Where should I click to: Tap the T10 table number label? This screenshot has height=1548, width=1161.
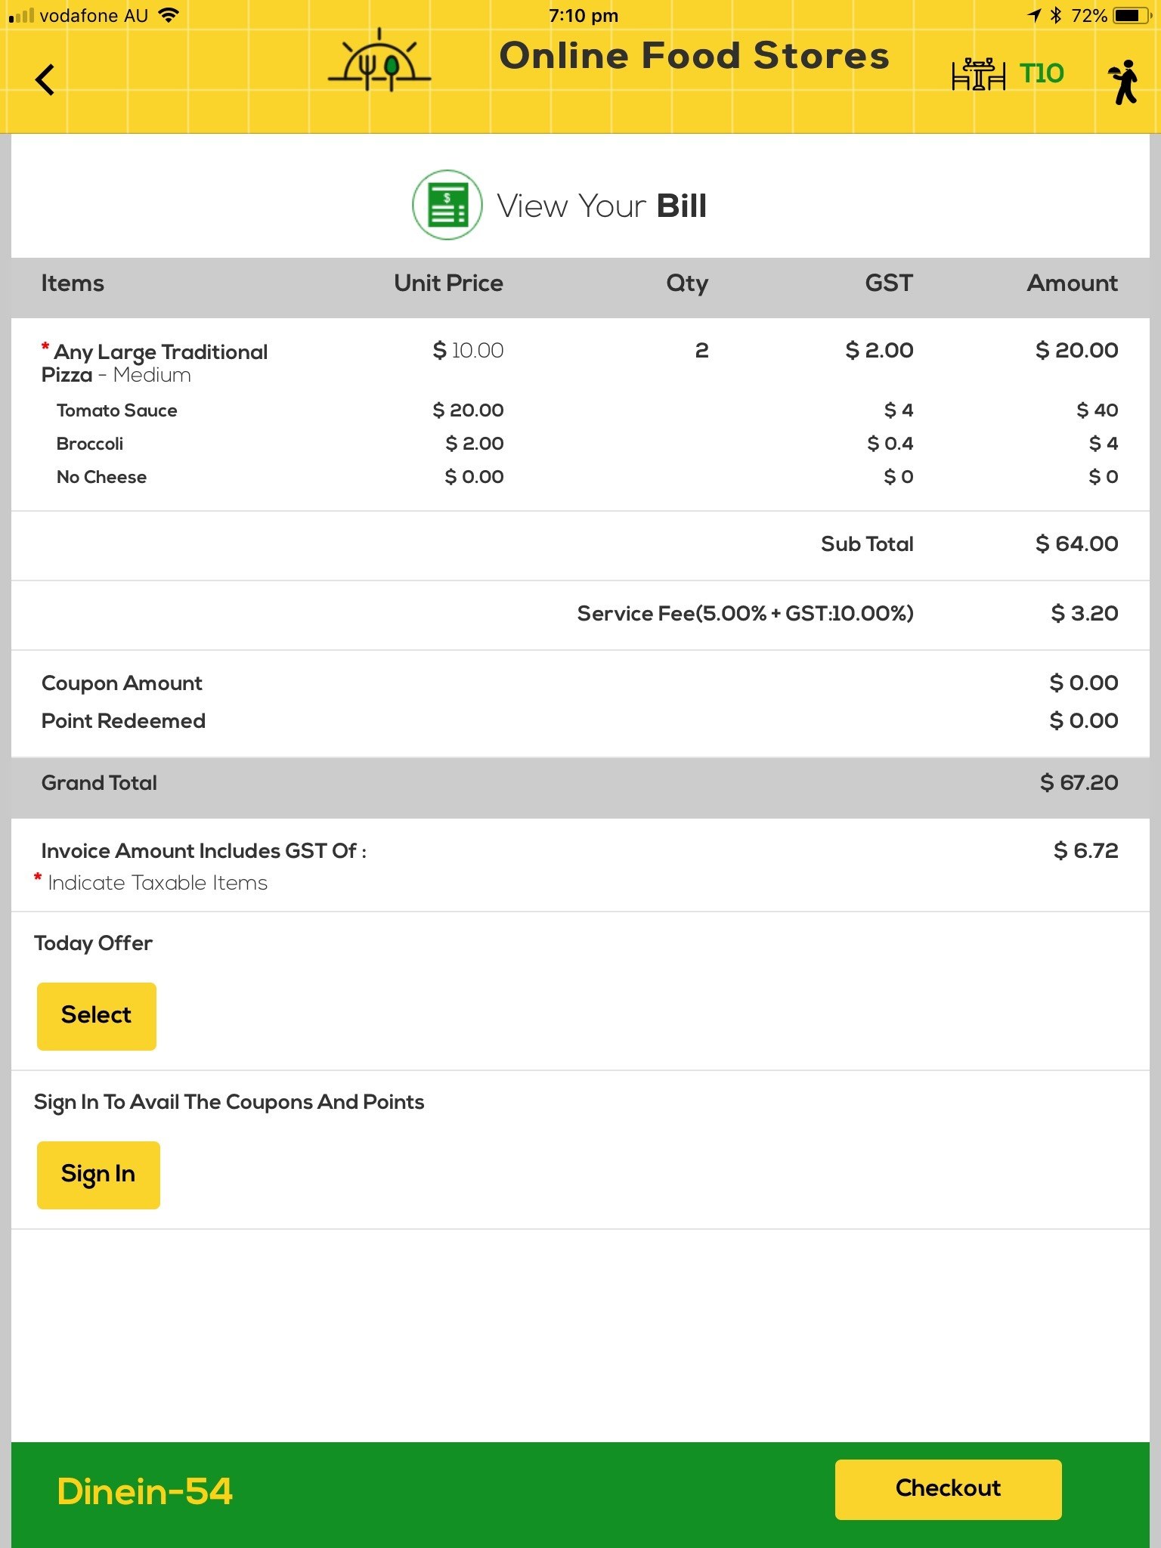[1041, 74]
